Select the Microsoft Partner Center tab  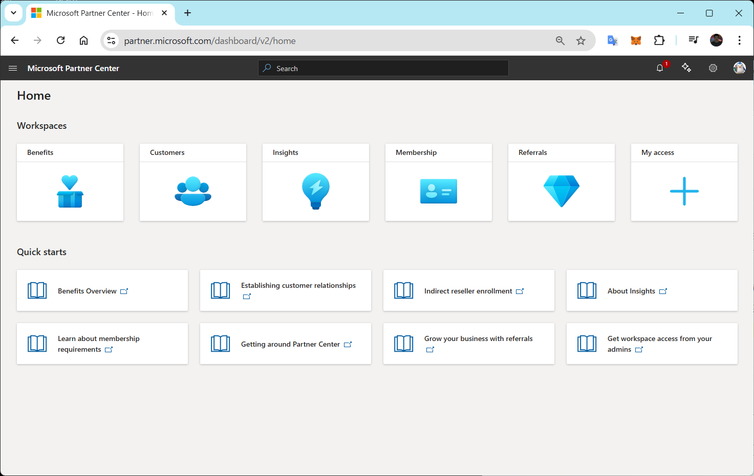97,13
